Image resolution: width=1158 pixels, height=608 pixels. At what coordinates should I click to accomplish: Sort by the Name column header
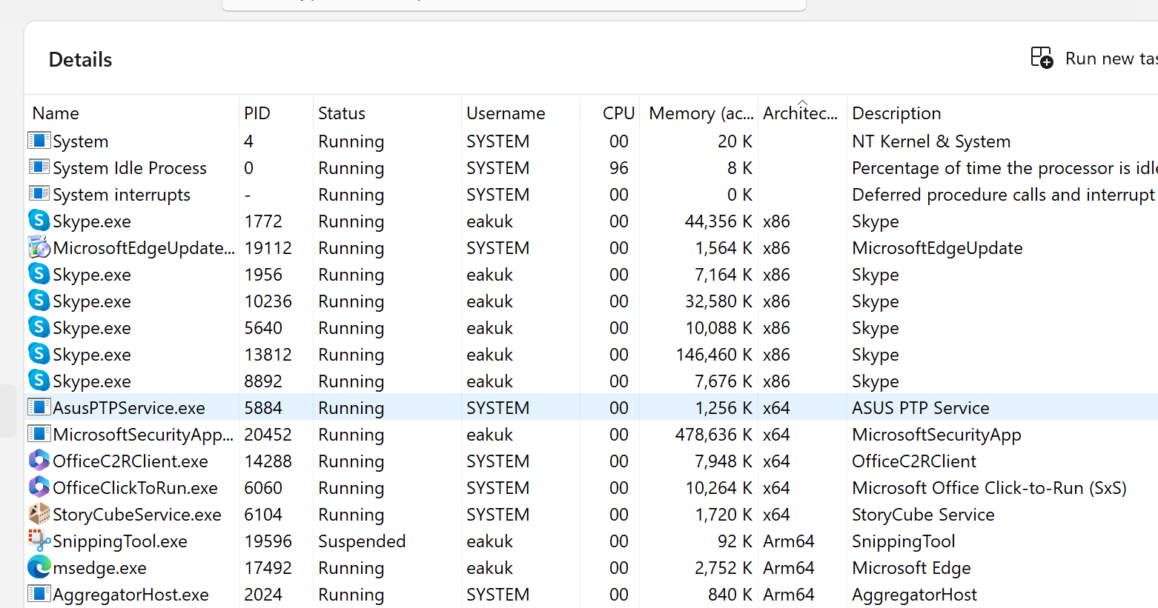pyautogui.click(x=56, y=113)
